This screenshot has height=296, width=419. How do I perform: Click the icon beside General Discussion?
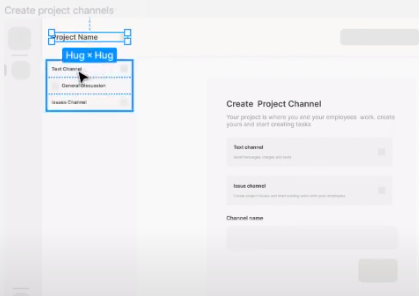pyautogui.click(x=55, y=86)
